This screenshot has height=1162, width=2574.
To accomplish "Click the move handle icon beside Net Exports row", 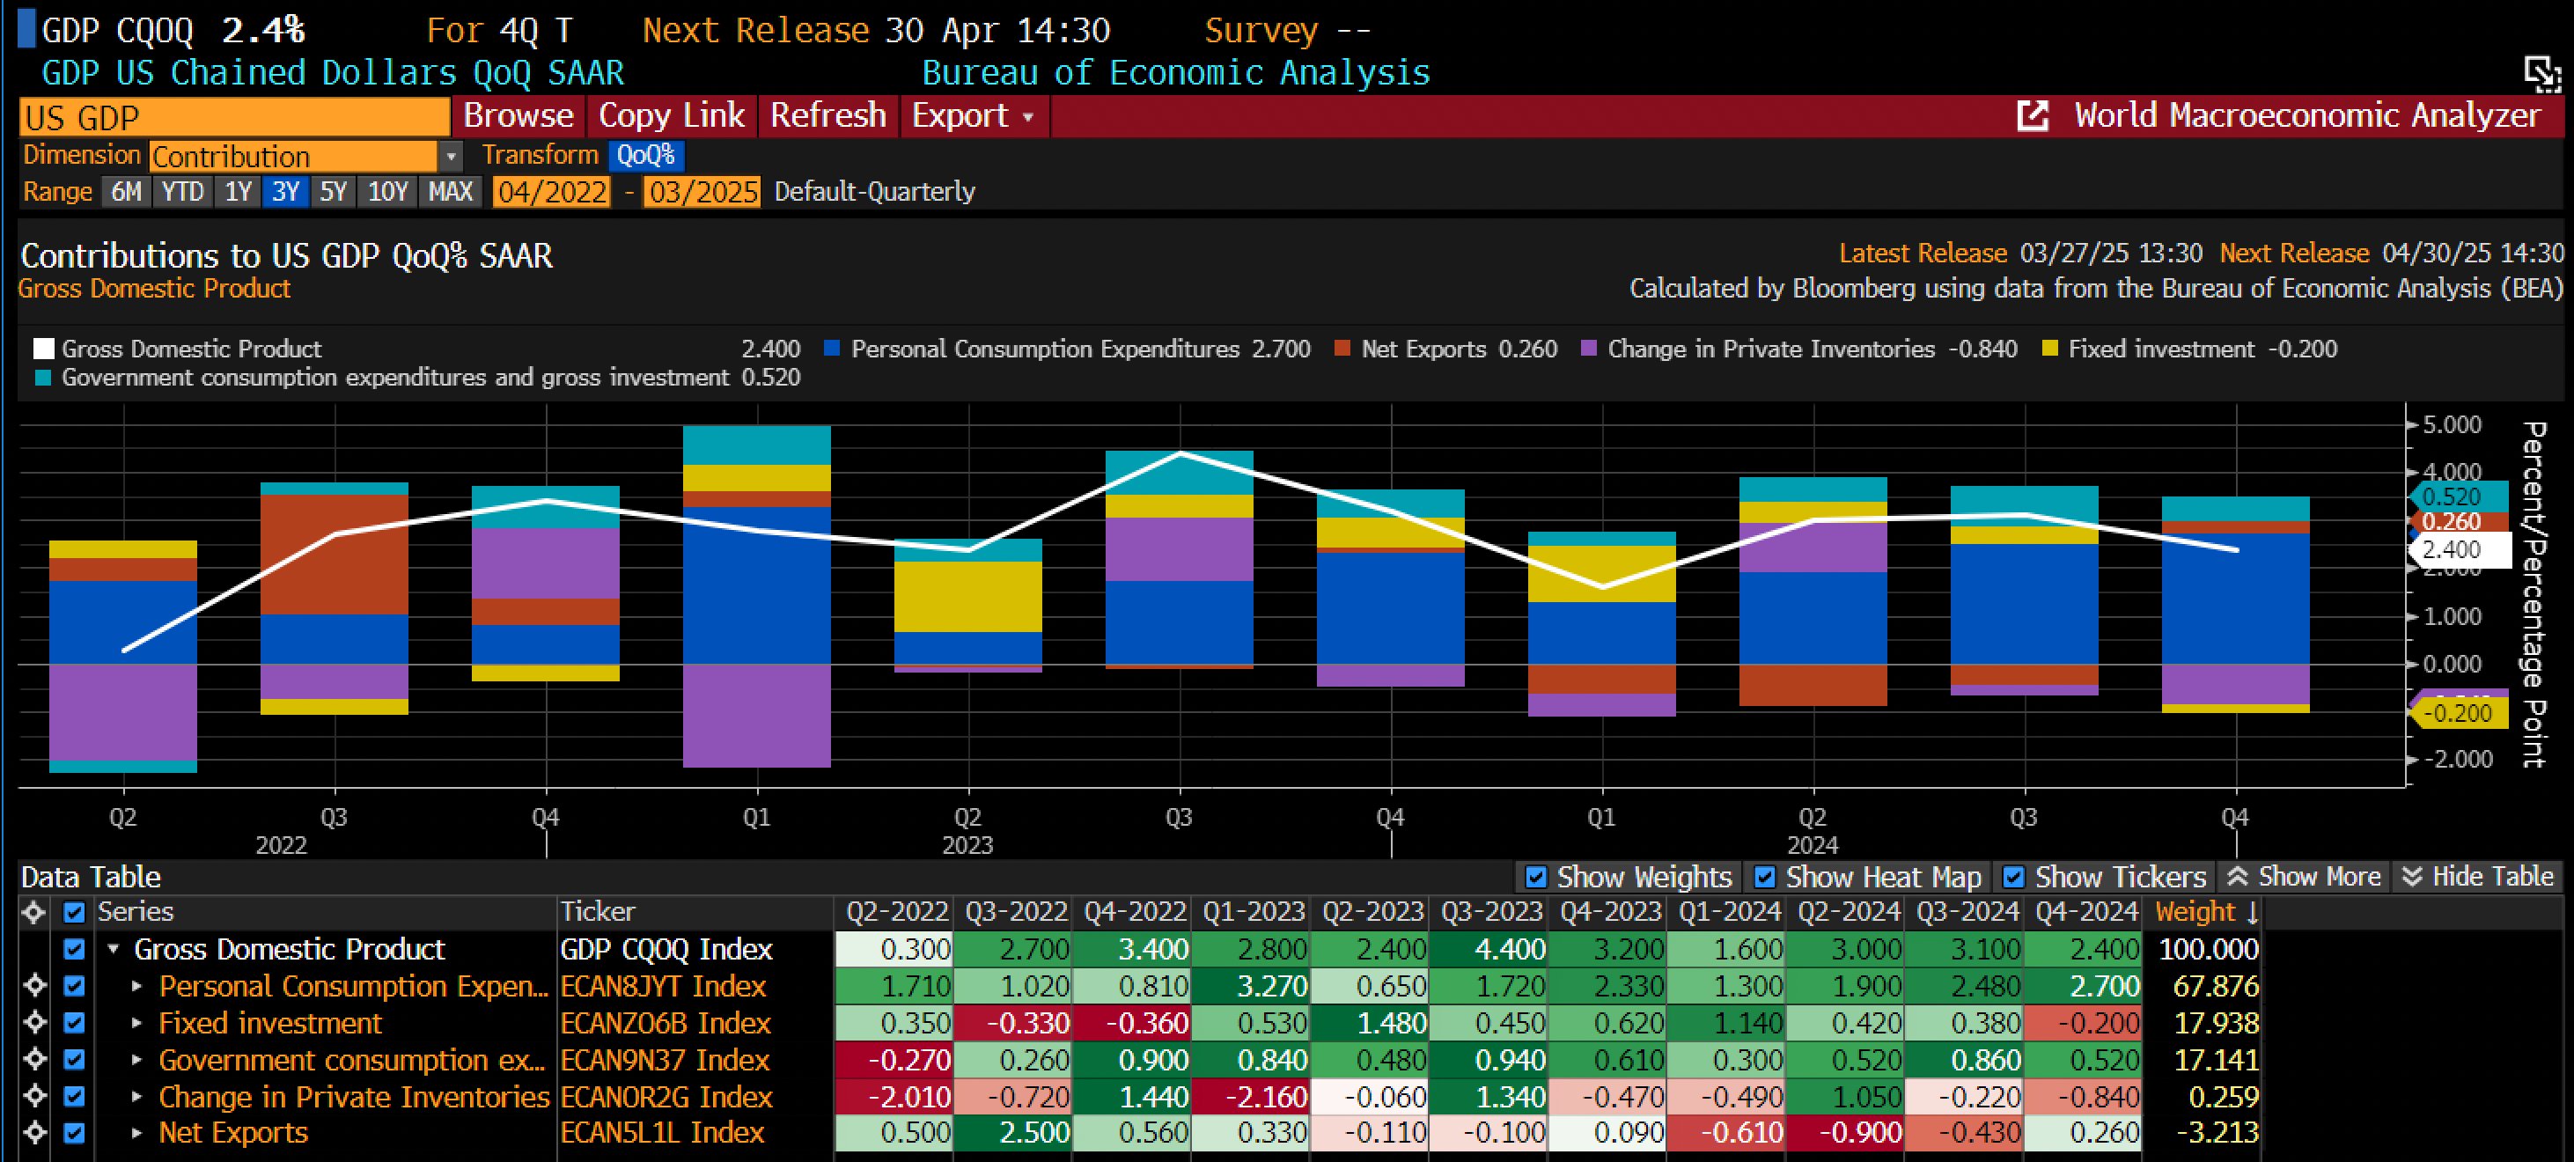I will pos(35,1133).
